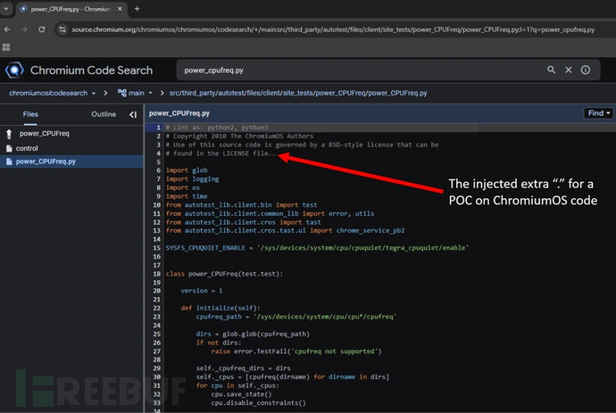Click the Chromium Code Search logo
This screenshot has width=616, height=413.
pos(14,70)
